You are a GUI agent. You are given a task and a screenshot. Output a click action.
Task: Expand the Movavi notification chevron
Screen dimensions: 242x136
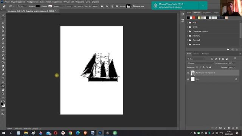203,6
